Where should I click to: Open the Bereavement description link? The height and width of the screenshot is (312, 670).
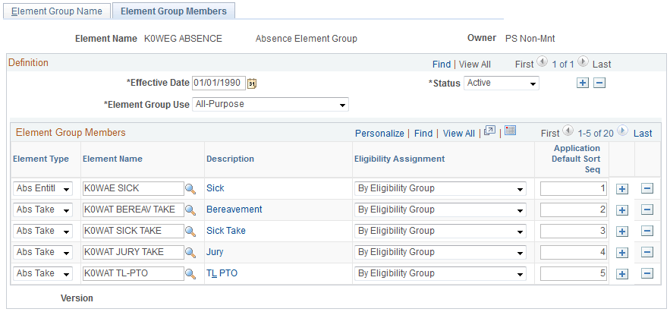tap(234, 210)
